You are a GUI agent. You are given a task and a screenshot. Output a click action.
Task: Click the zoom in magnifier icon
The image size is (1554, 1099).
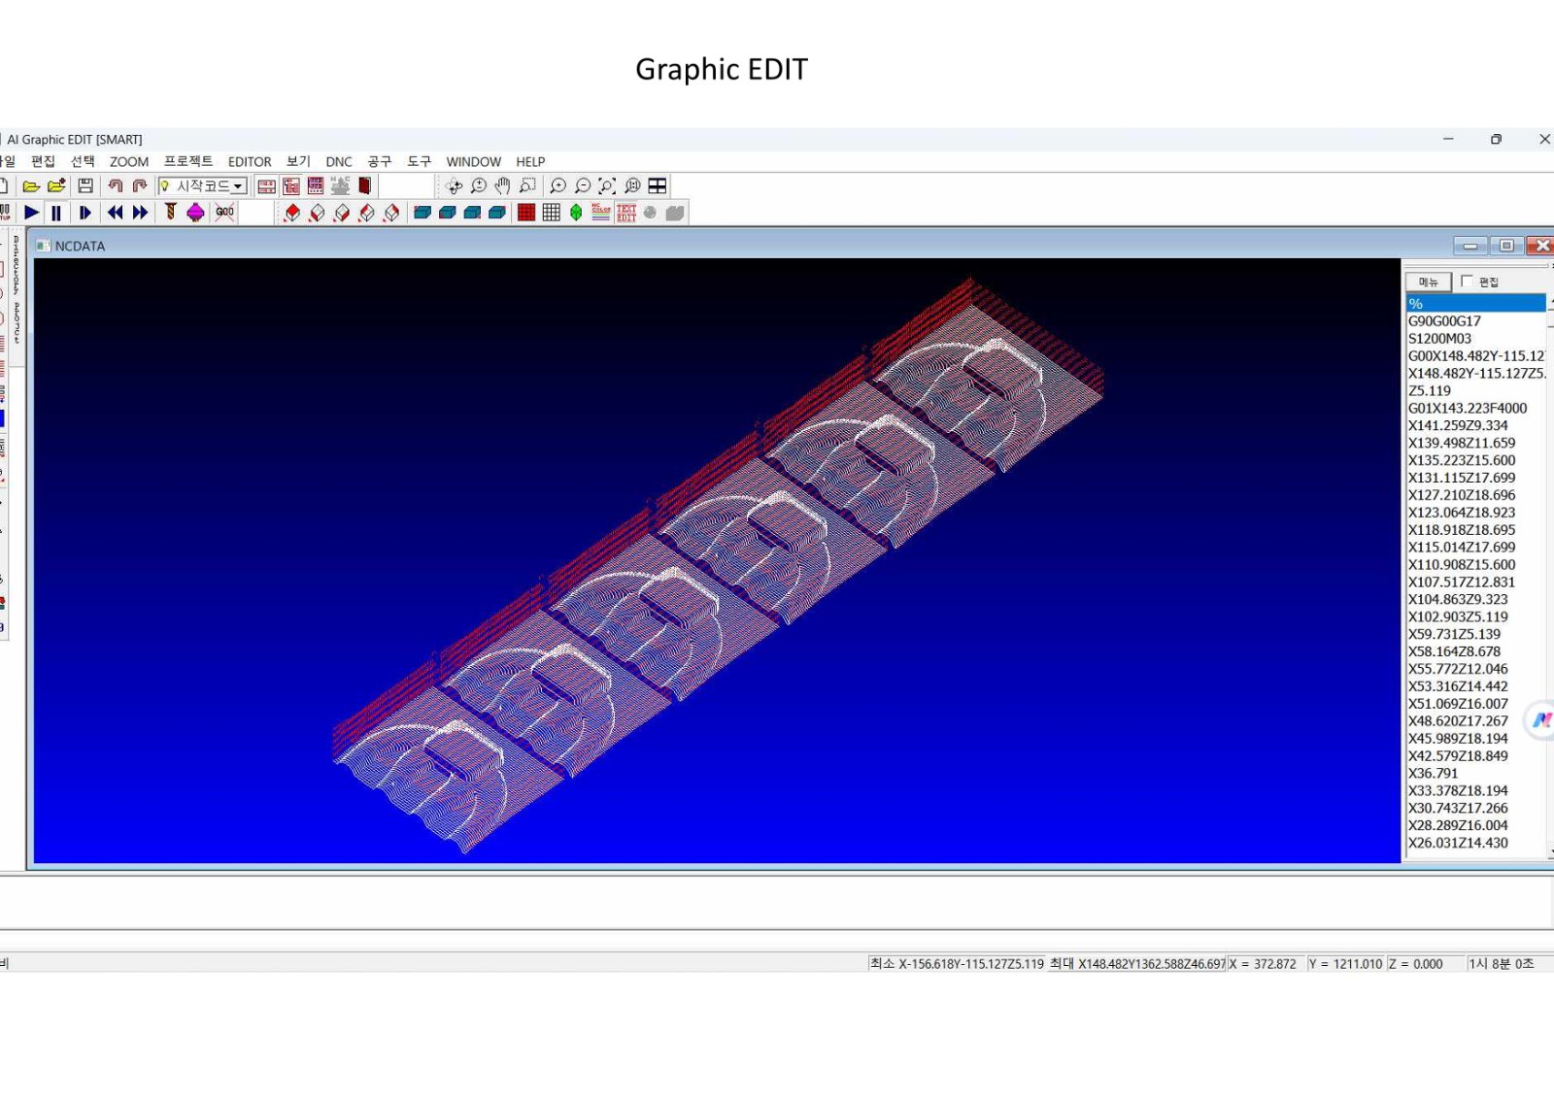tap(557, 185)
